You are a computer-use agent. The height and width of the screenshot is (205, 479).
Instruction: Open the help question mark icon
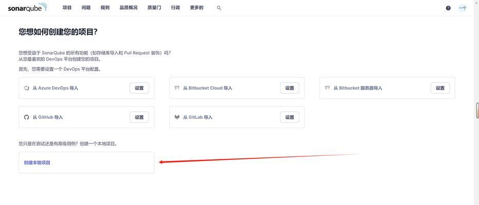[x=448, y=8]
